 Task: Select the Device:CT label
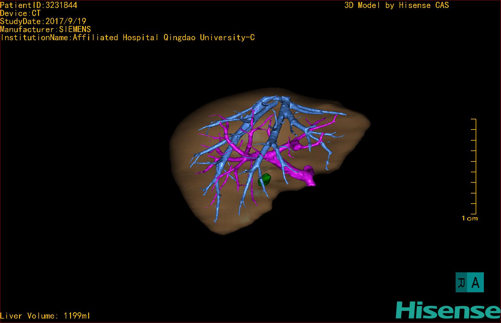pyautogui.click(x=20, y=13)
